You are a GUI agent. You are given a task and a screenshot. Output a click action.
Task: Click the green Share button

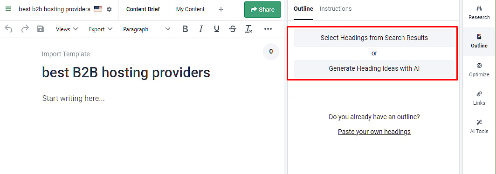[x=262, y=9]
